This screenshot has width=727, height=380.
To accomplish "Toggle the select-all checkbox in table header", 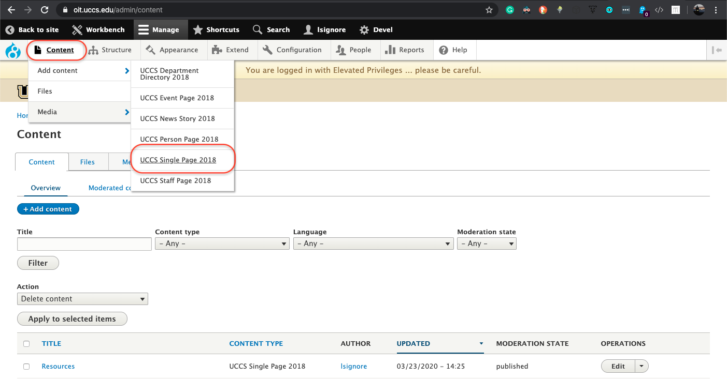I will click(x=26, y=344).
